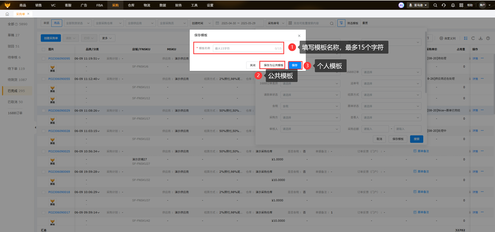The width and height of the screenshot is (495, 232).
Task: Open the question mark help icon in table toolbar
Action: 488,38
